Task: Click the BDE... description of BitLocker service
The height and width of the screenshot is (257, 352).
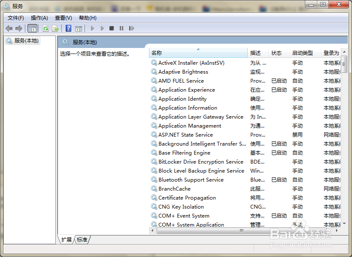Action: point(257,162)
